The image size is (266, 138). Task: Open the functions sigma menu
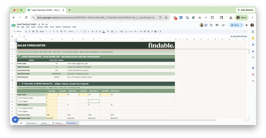pyautogui.click(x=160, y=31)
